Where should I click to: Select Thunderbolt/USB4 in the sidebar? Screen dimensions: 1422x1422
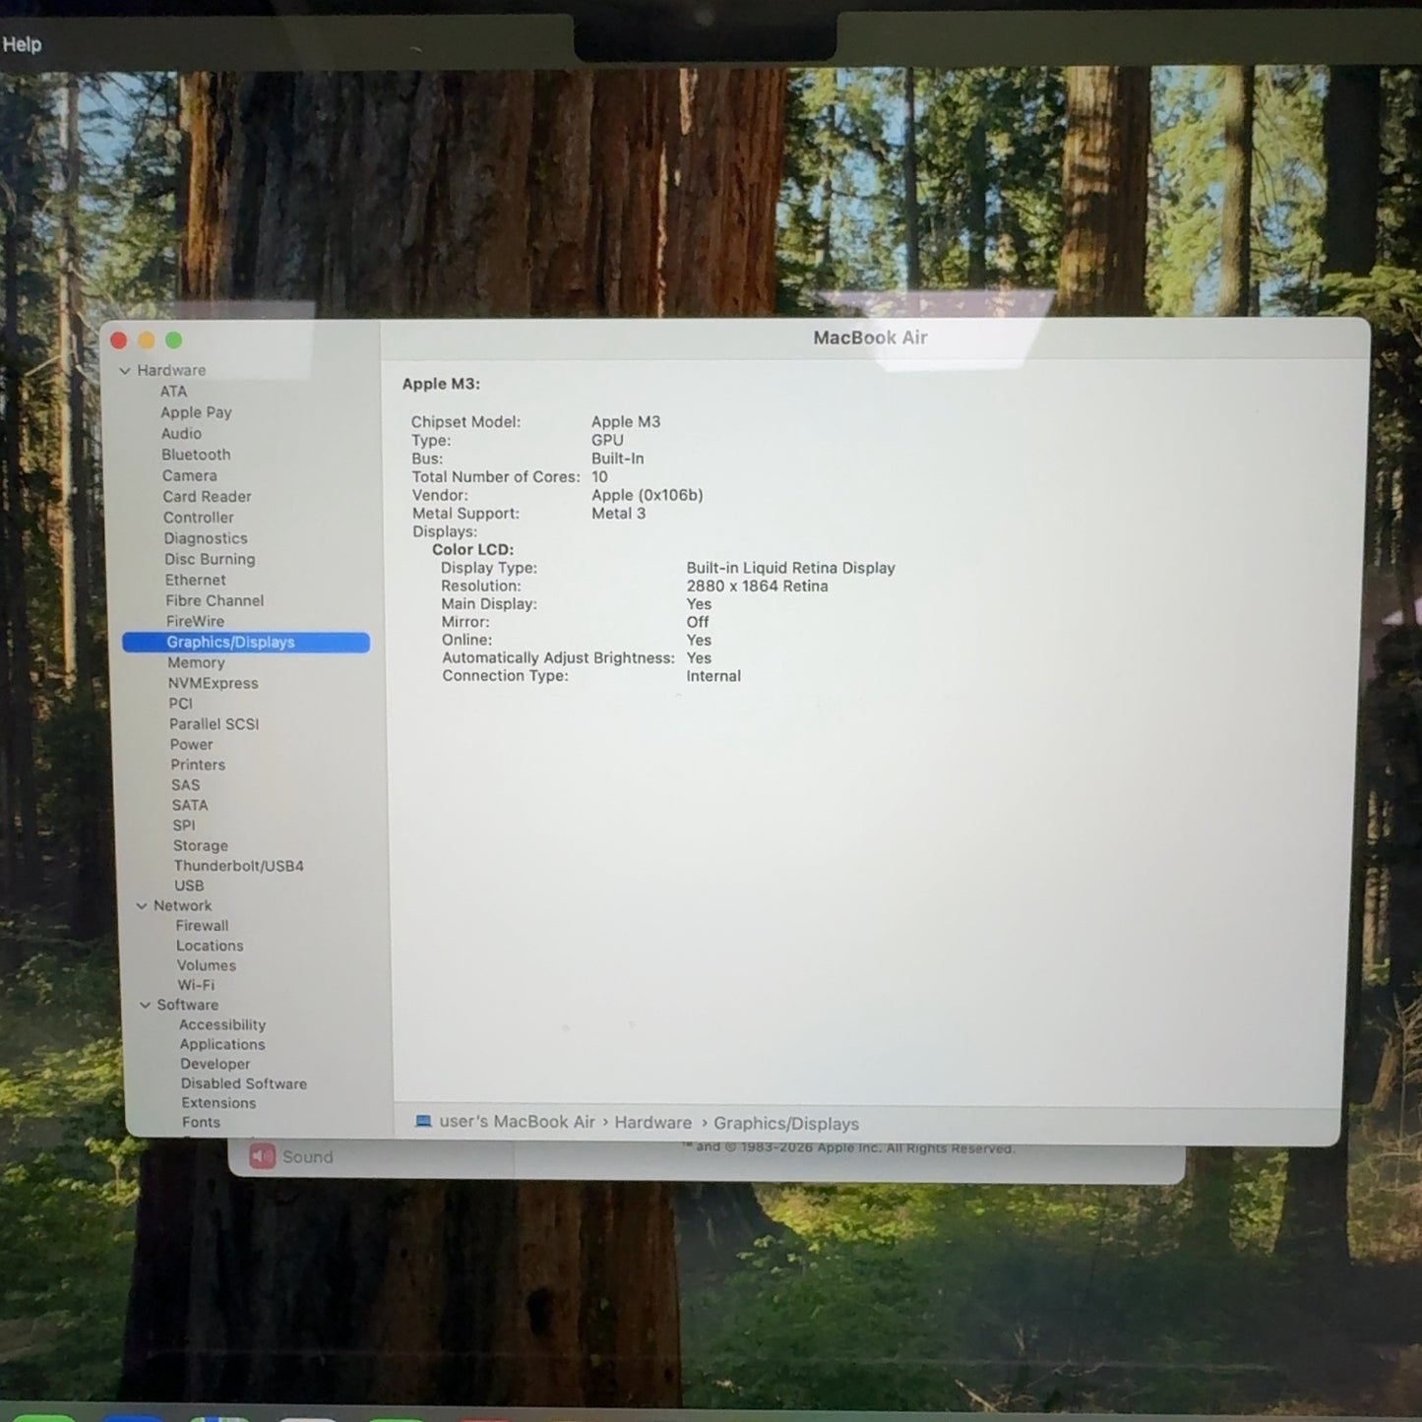tap(239, 866)
